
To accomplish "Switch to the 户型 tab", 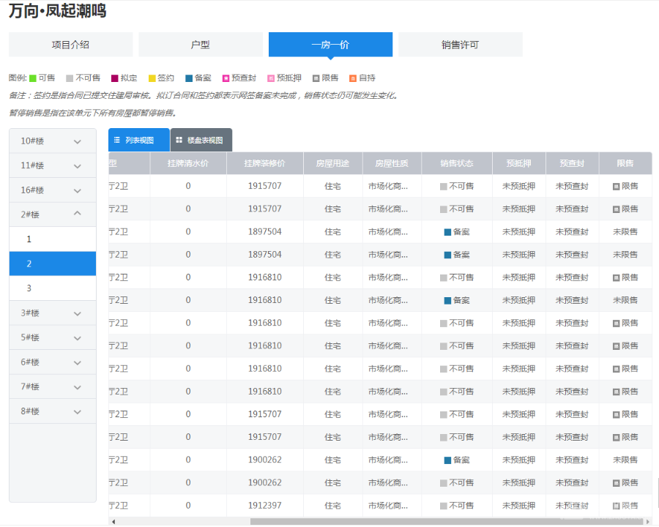I will click(201, 45).
